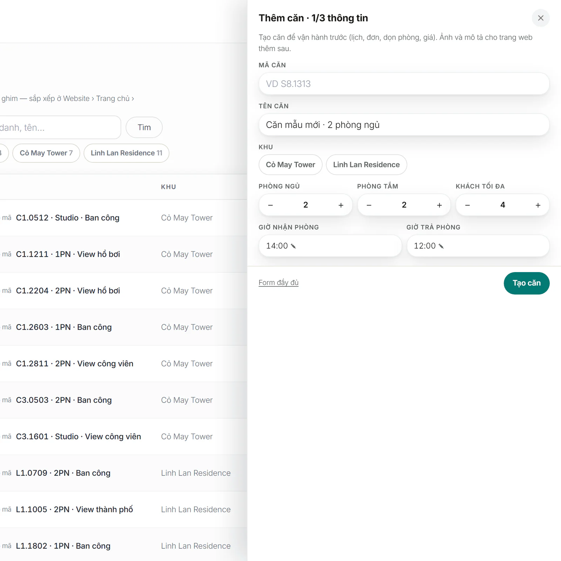Click the search box in the list
Viewport: 561px width, 561px height.
pos(60,128)
